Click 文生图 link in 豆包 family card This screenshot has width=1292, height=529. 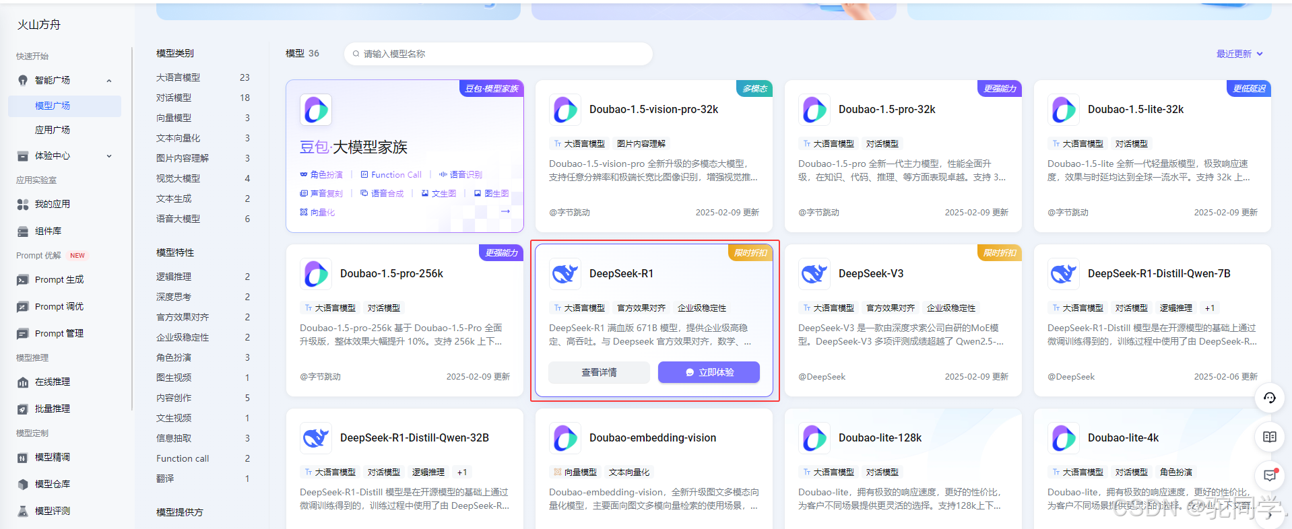(439, 193)
